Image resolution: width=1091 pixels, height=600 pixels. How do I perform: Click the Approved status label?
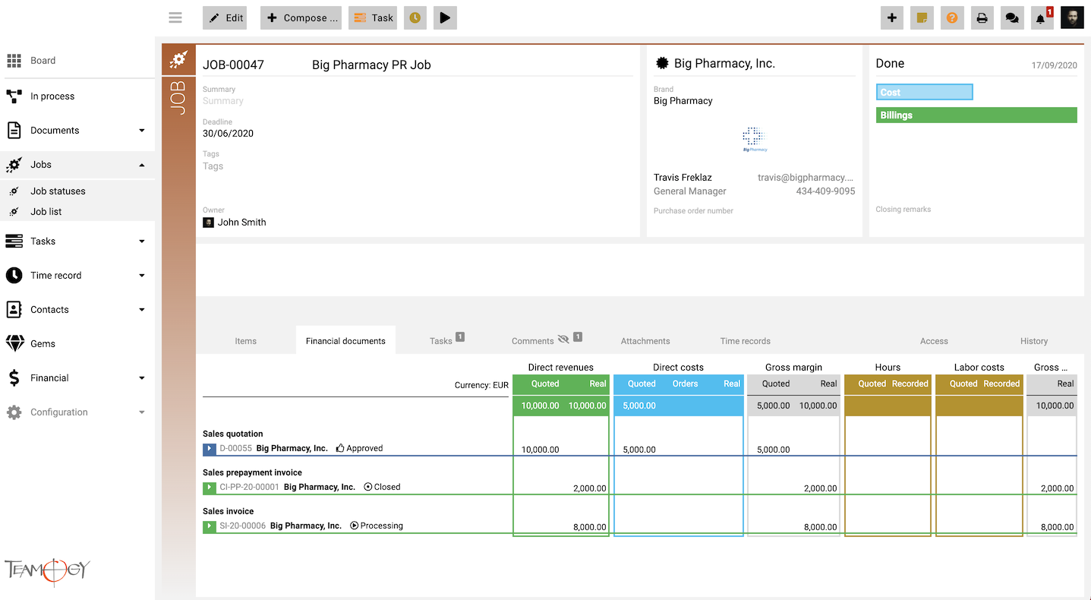point(359,449)
